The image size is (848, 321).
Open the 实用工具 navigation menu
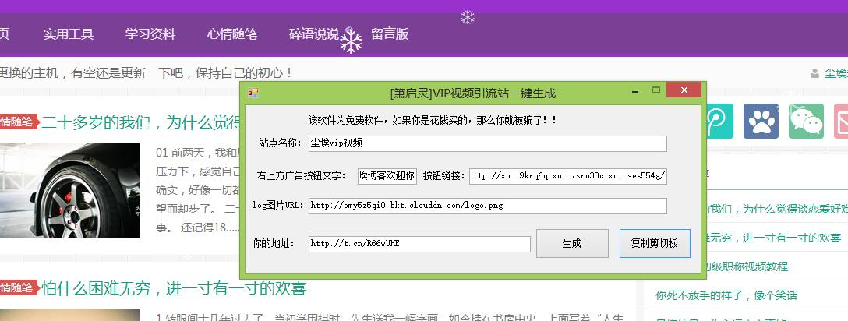point(69,34)
